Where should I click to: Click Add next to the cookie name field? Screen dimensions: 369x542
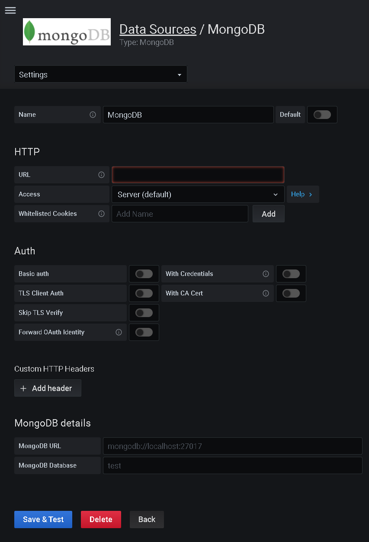pos(268,213)
